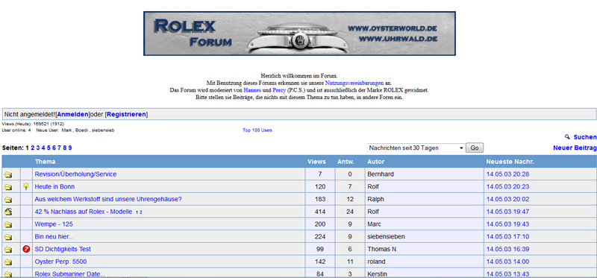Open moderator Percy profile link
This screenshot has width=597, height=278.
coord(279,90)
